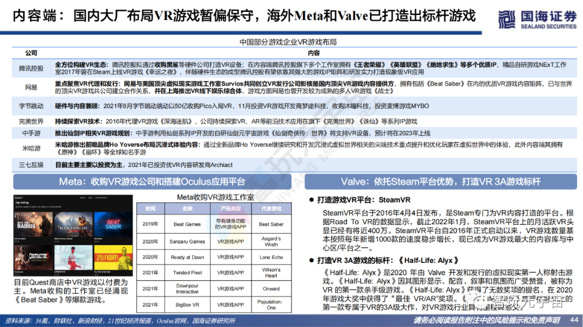This screenshot has width=583, height=327.
Task: Select the 米哈游 company cell
Action: [x=31, y=148]
